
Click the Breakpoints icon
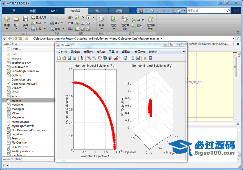coord(102,19)
